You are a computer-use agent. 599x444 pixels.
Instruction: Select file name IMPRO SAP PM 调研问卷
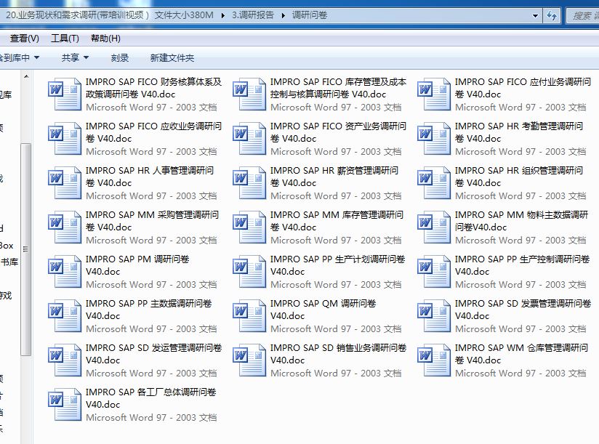point(137,265)
